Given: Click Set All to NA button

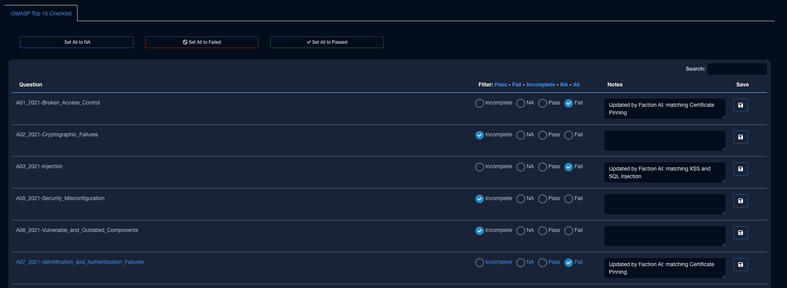Looking at the screenshot, I should pos(77,42).
